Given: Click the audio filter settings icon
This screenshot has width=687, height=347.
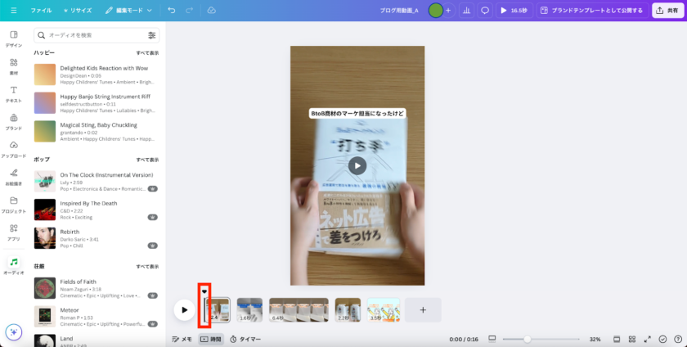Looking at the screenshot, I should (152, 35).
